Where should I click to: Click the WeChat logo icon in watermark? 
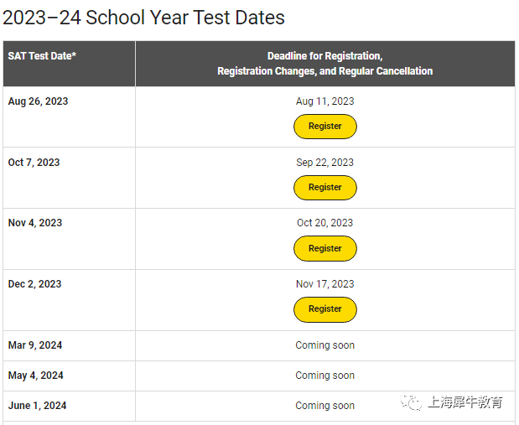coord(411,402)
